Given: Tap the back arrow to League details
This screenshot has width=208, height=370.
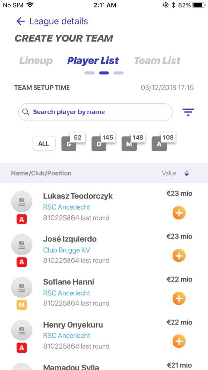Looking at the screenshot, I should [x=21, y=22].
